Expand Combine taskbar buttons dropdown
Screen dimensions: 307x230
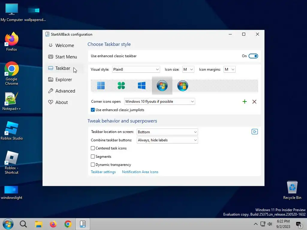tap(167, 140)
